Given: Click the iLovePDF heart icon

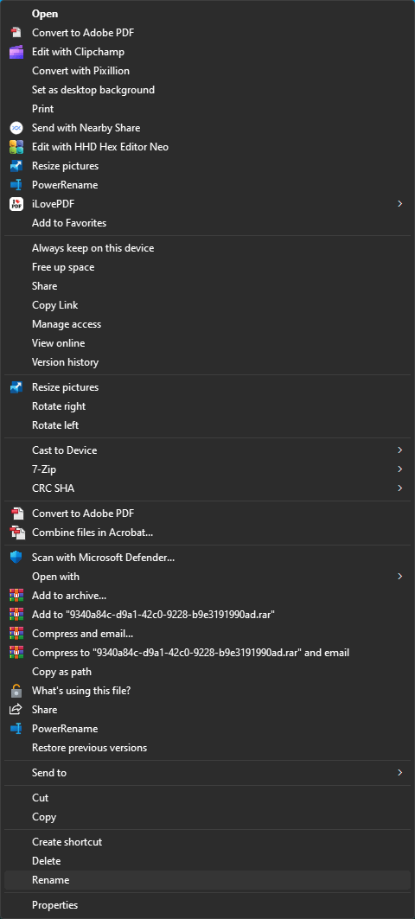Looking at the screenshot, I should pyautogui.click(x=16, y=204).
